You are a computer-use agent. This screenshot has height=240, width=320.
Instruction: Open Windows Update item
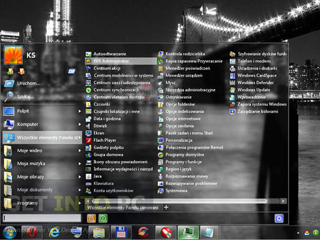click(x=250, y=90)
